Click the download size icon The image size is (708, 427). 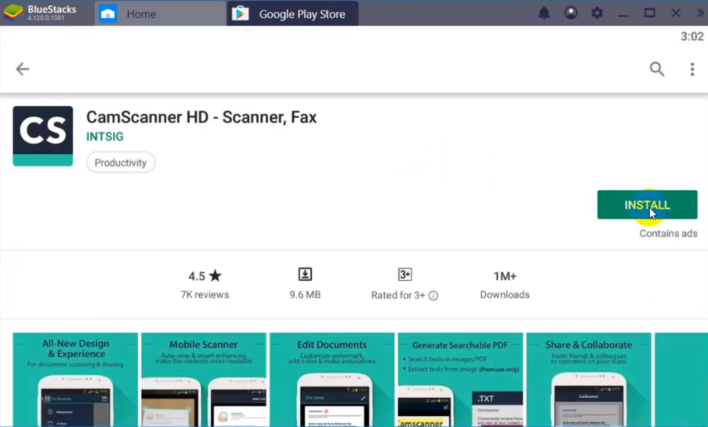point(305,274)
